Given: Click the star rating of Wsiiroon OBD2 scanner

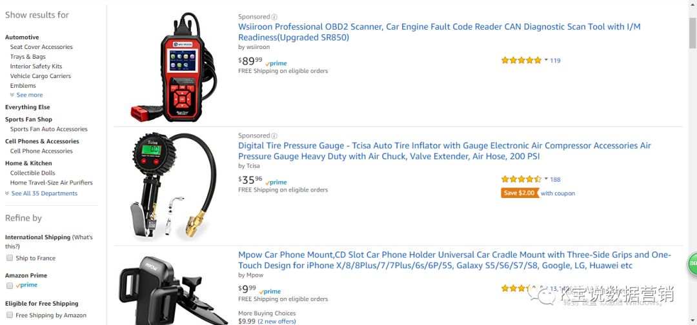Looking at the screenshot, I should point(521,61).
